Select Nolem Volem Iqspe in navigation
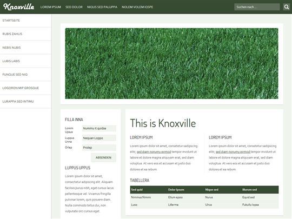The image size is (292, 219). pyautogui.click(x=137, y=7)
